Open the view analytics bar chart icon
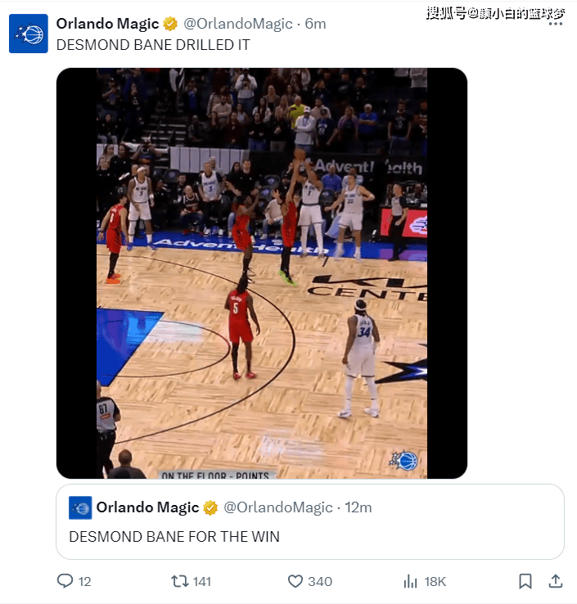The height and width of the screenshot is (604, 577). [411, 581]
